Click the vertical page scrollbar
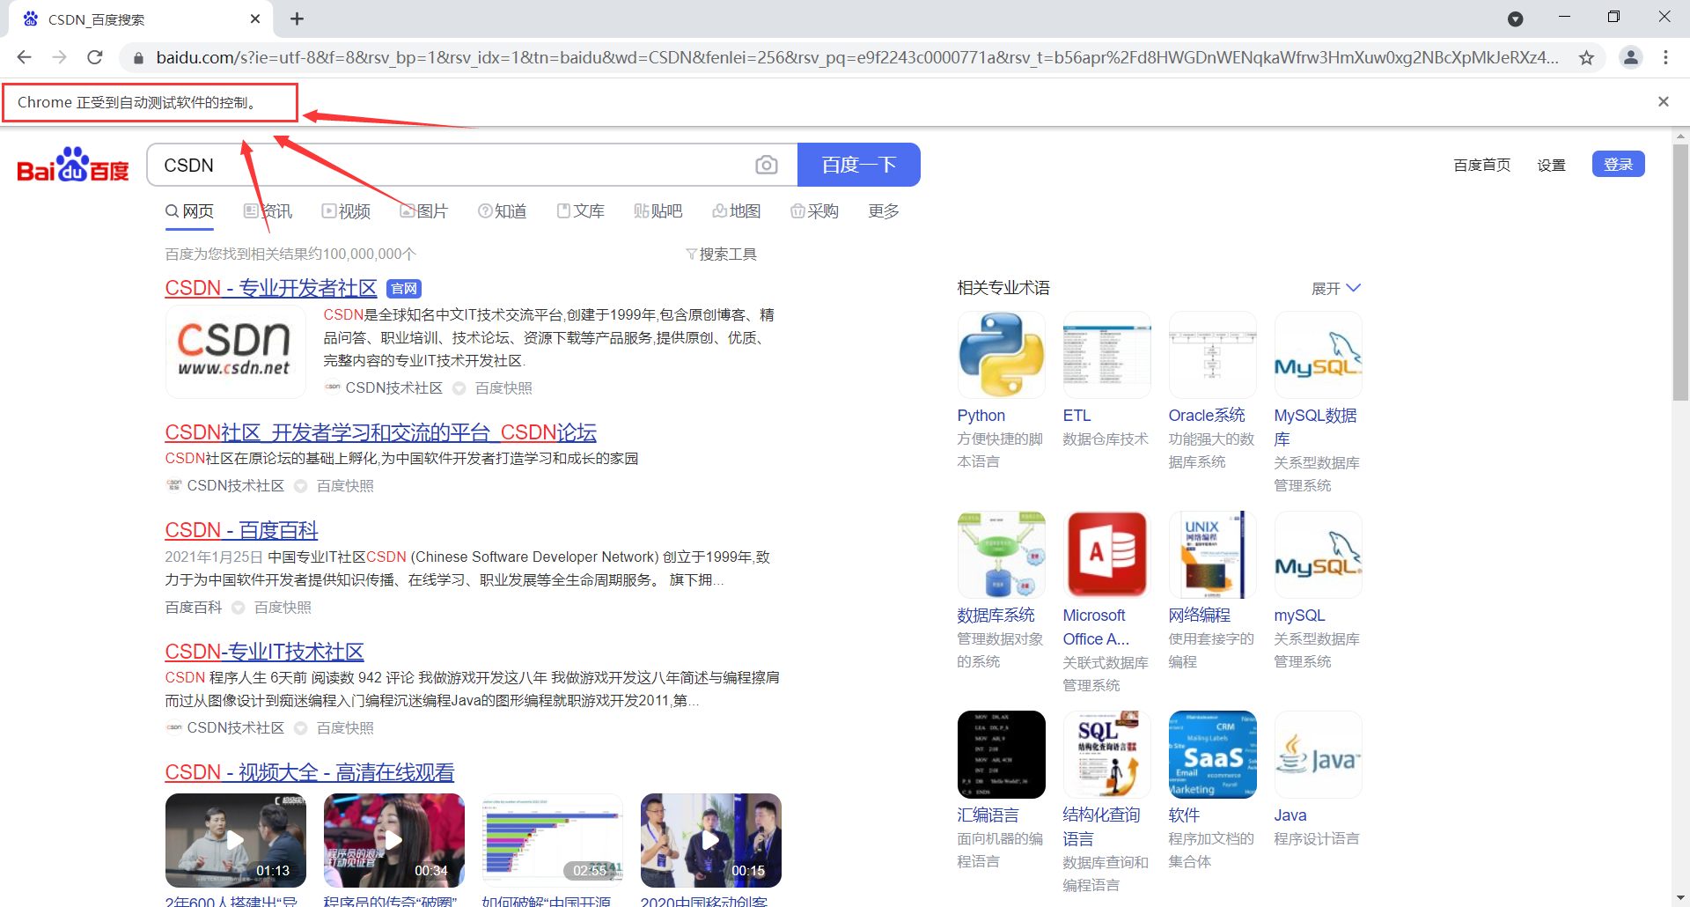 [1680, 273]
